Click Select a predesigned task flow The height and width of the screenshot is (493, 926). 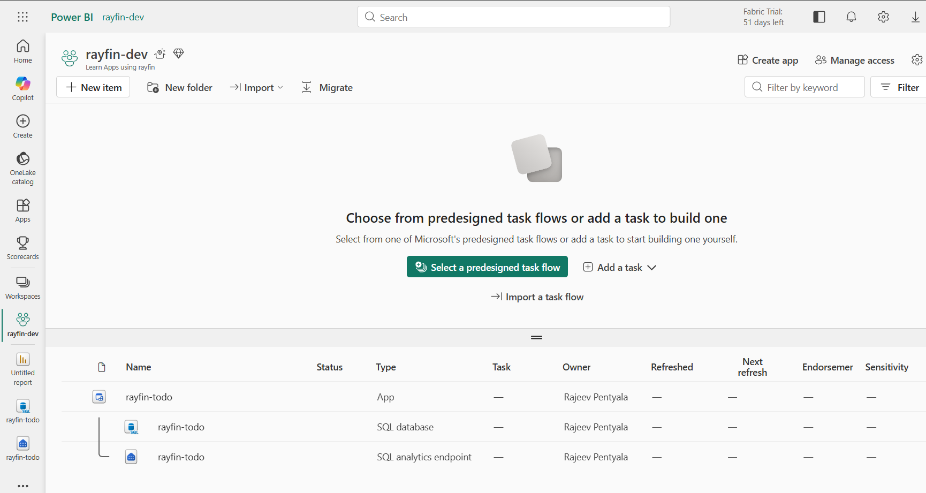[487, 267]
